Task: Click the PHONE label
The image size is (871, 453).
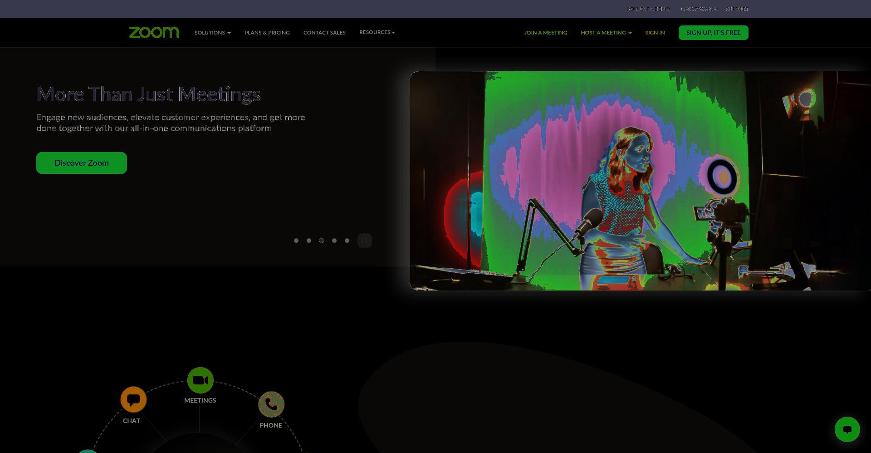Action: tap(271, 425)
